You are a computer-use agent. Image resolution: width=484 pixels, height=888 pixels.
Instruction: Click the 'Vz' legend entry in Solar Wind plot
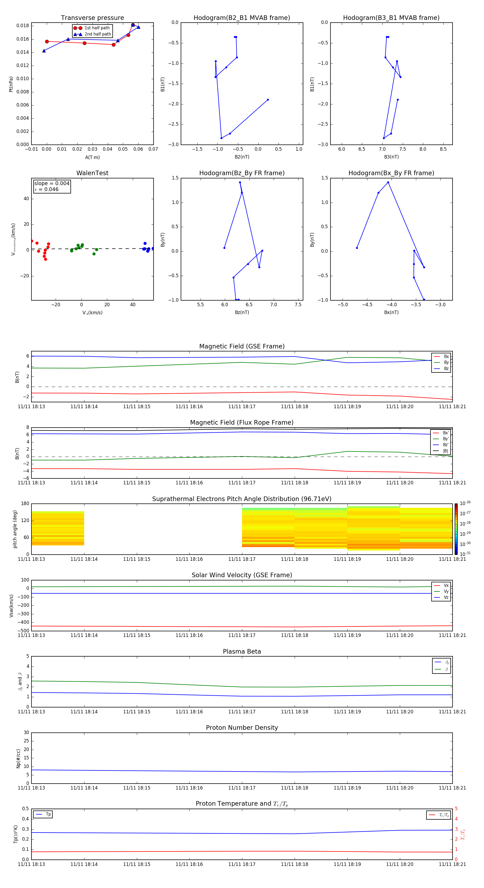(x=441, y=597)
